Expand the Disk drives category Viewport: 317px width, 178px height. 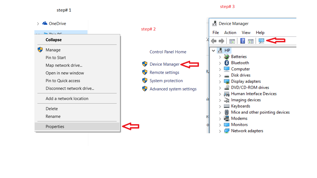point(220,76)
